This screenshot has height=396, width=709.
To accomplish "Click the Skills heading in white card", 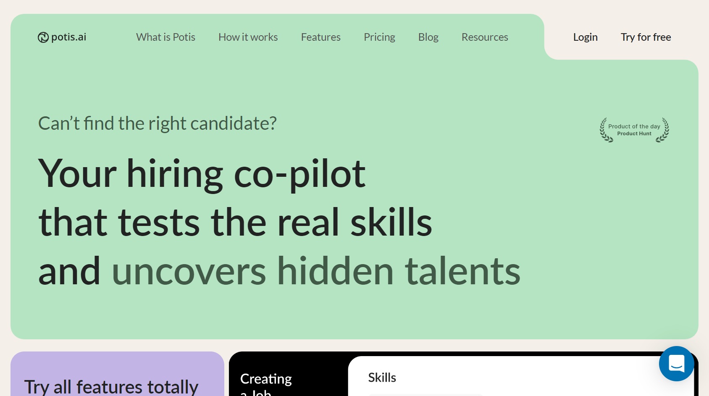I will click(x=382, y=378).
